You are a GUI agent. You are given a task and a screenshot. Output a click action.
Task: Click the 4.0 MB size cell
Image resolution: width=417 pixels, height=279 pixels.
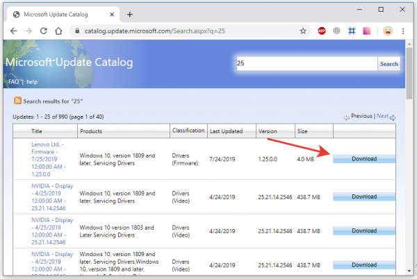click(x=305, y=159)
